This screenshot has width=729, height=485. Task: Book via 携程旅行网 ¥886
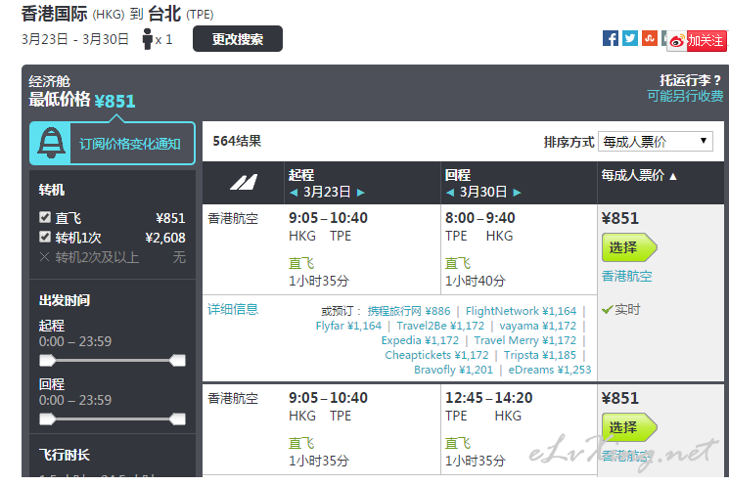click(409, 311)
